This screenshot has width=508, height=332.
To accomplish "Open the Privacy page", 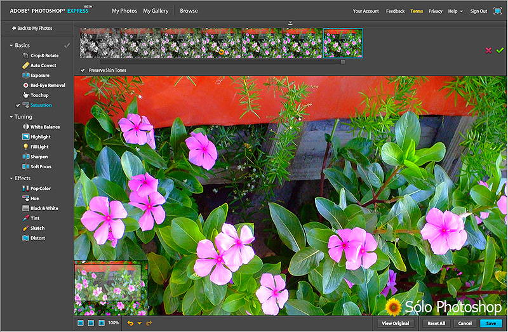I will [436, 11].
